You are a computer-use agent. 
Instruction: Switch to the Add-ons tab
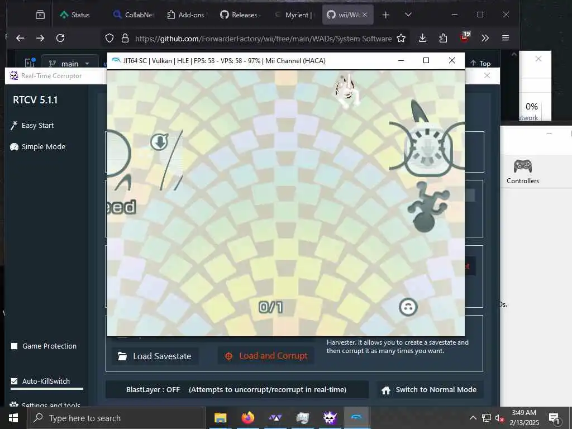pyautogui.click(x=187, y=15)
